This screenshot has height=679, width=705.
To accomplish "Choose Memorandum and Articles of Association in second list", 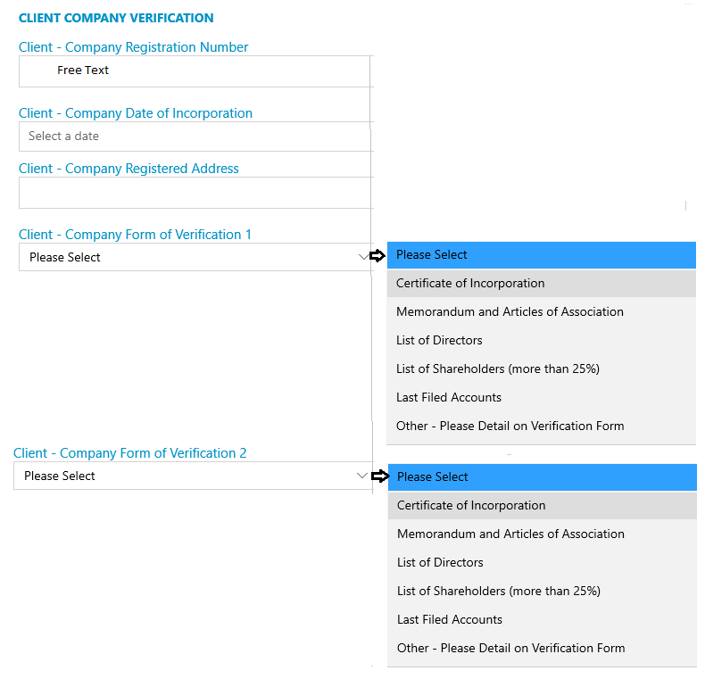I will click(543, 534).
